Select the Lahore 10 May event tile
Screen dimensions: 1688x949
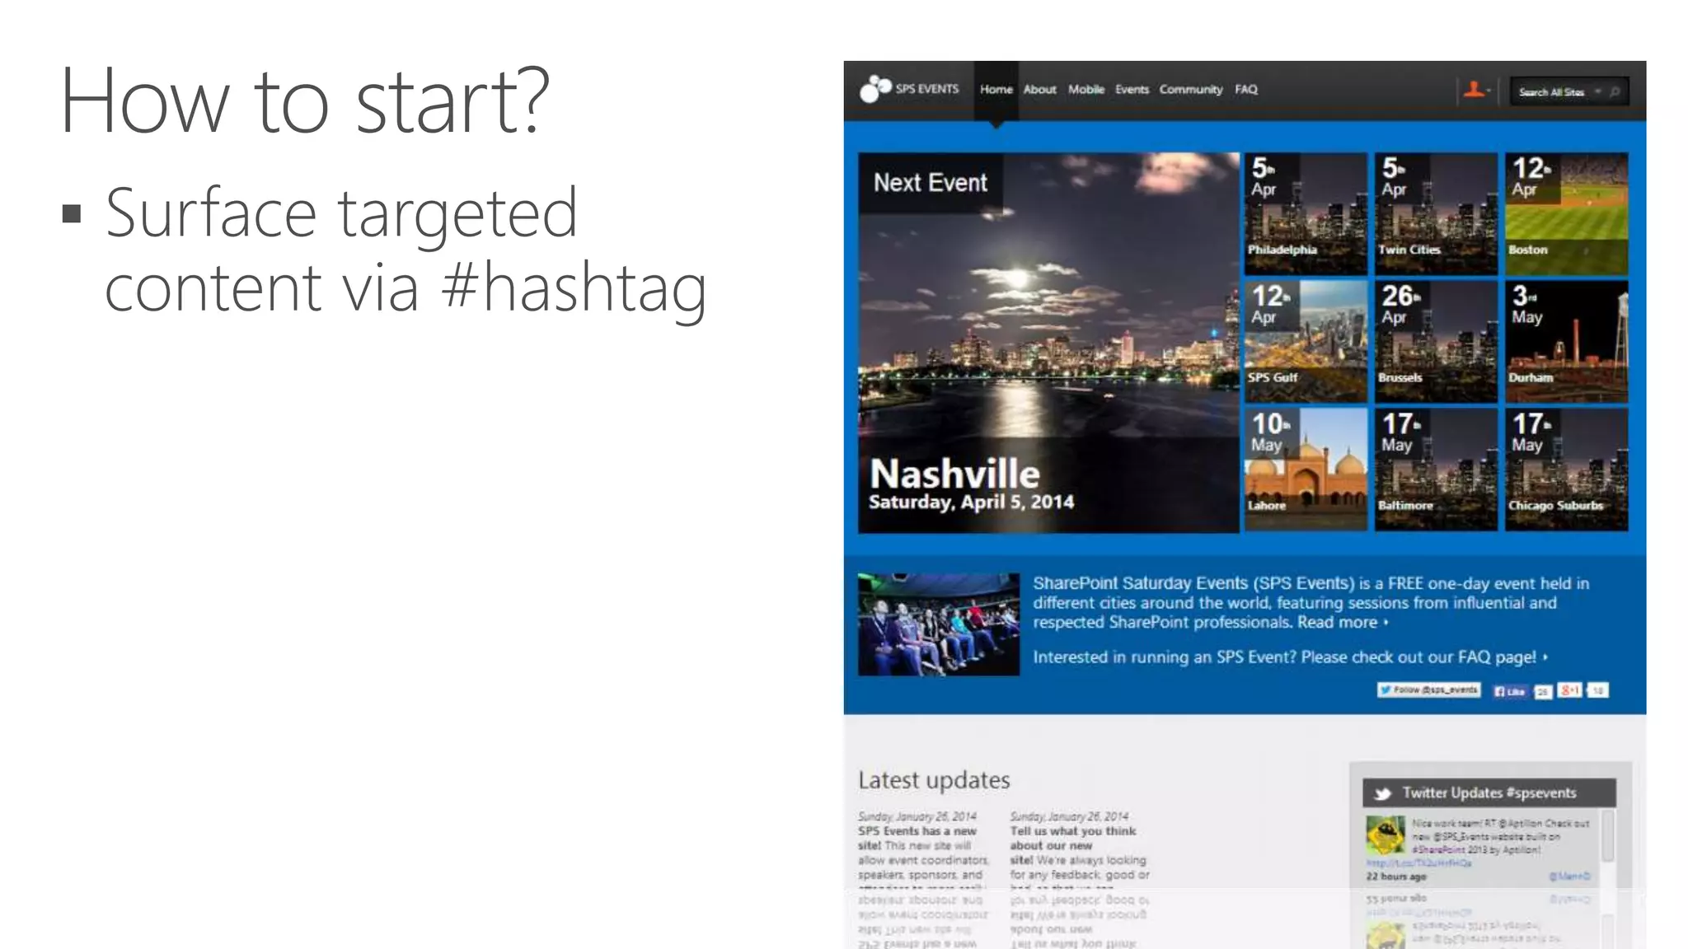[1305, 470]
